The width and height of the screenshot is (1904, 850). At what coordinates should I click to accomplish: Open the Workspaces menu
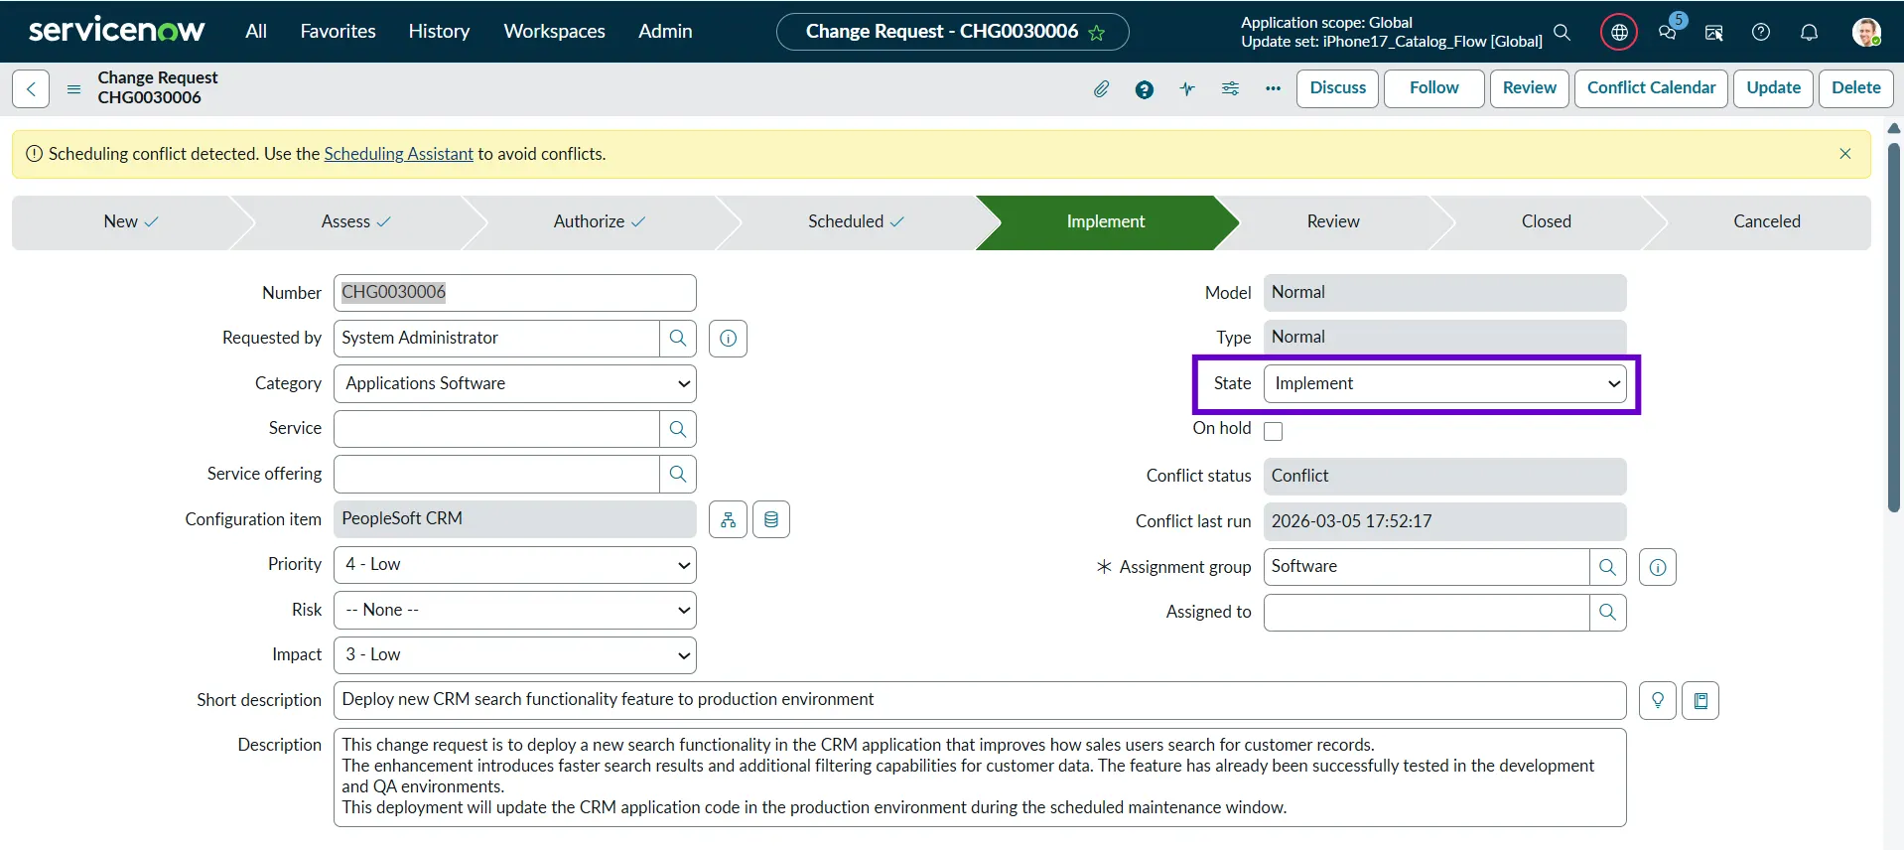554,32
